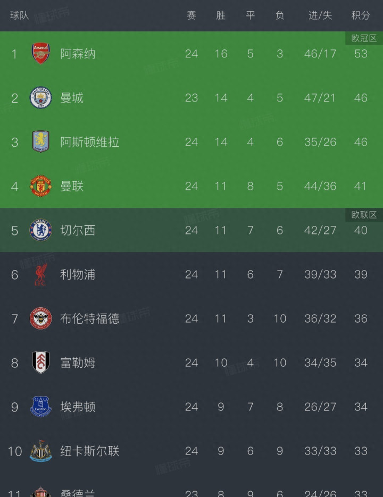Click the Arsenal club crest

point(41,54)
